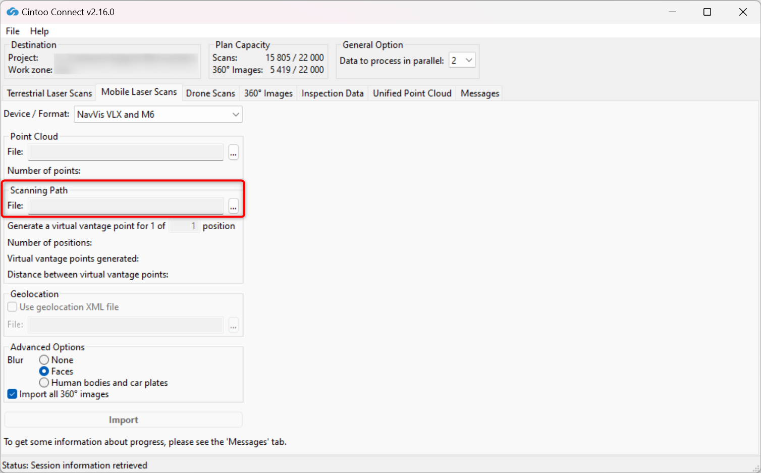761x473 pixels.
Task: Click the Point Cloud file path field
Action: click(126, 152)
